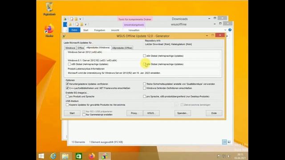Open Explorer help question mark icon
Screen dimensions: 285x160
click(x=230, y=30)
